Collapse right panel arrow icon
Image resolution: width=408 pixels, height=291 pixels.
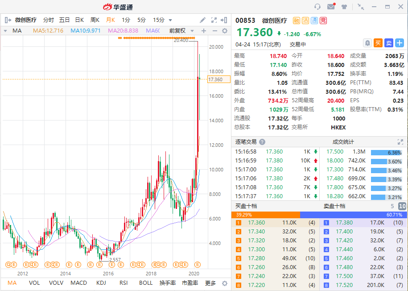[224, 20]
